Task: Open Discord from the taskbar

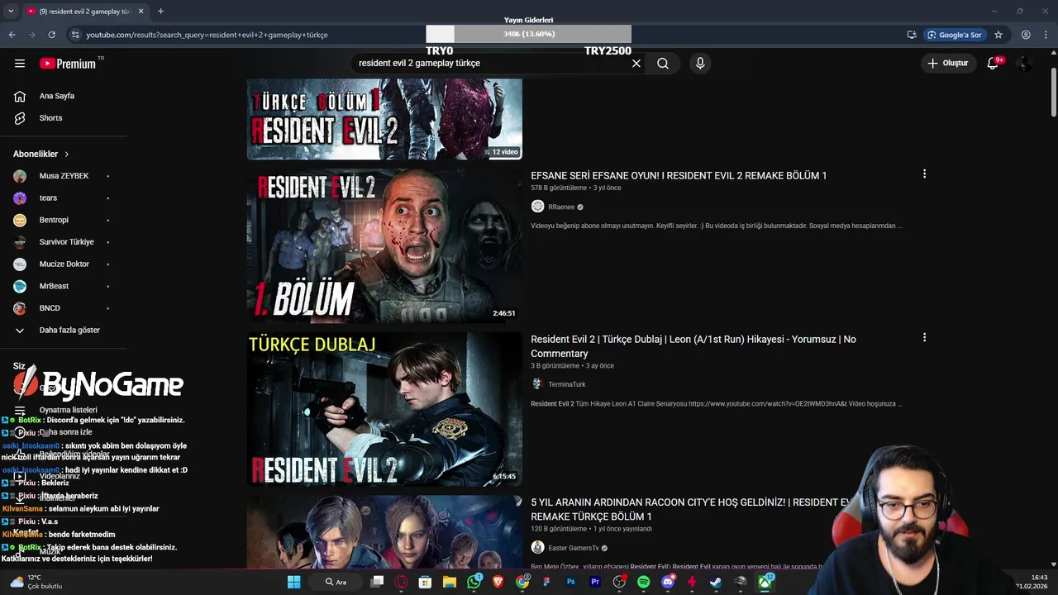Action: coord(668,583)
